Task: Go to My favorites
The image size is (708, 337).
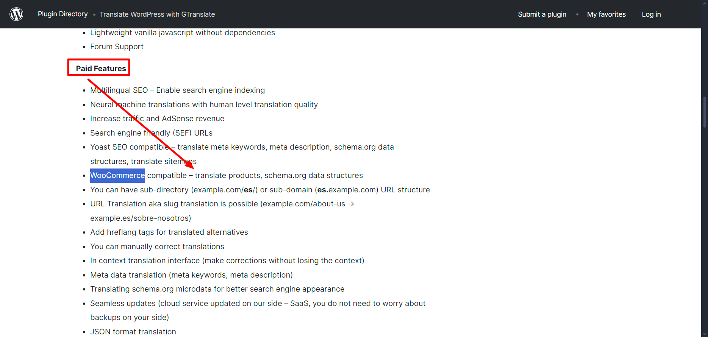Action: (x=606, y=14)
